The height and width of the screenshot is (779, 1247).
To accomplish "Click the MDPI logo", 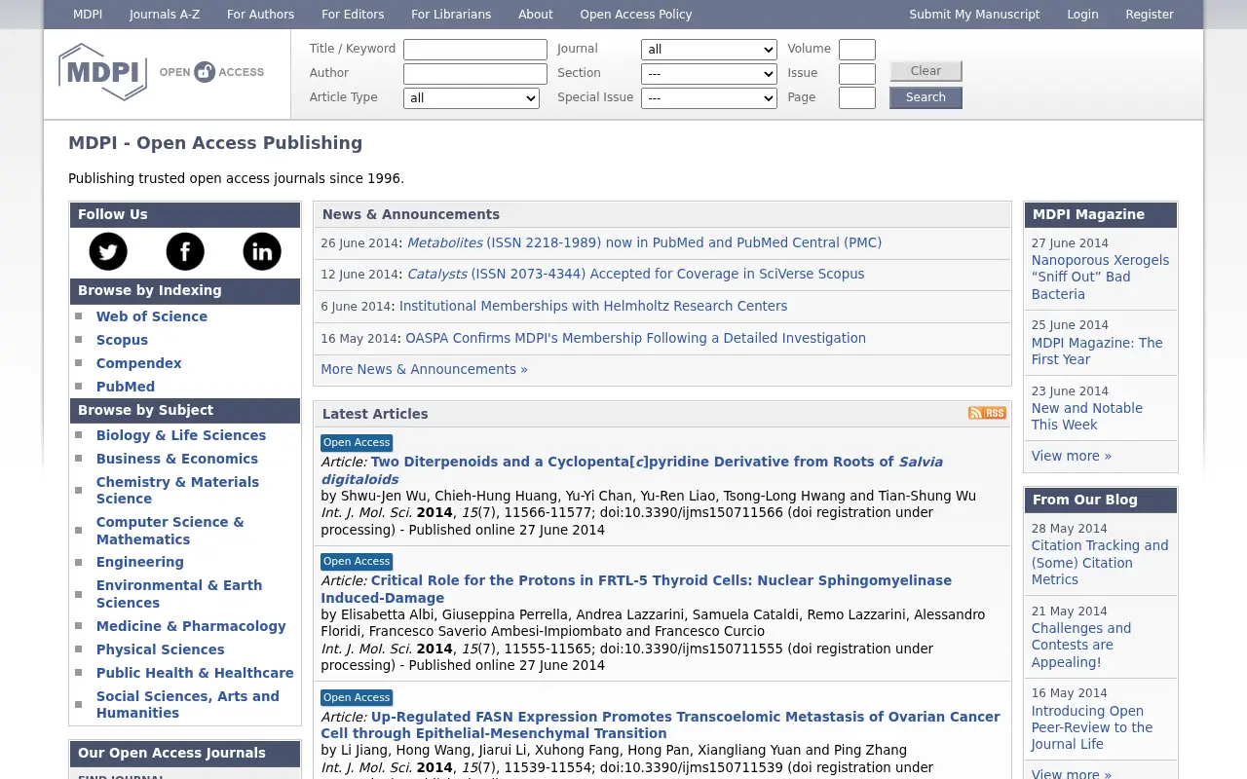I will (102, 71).
